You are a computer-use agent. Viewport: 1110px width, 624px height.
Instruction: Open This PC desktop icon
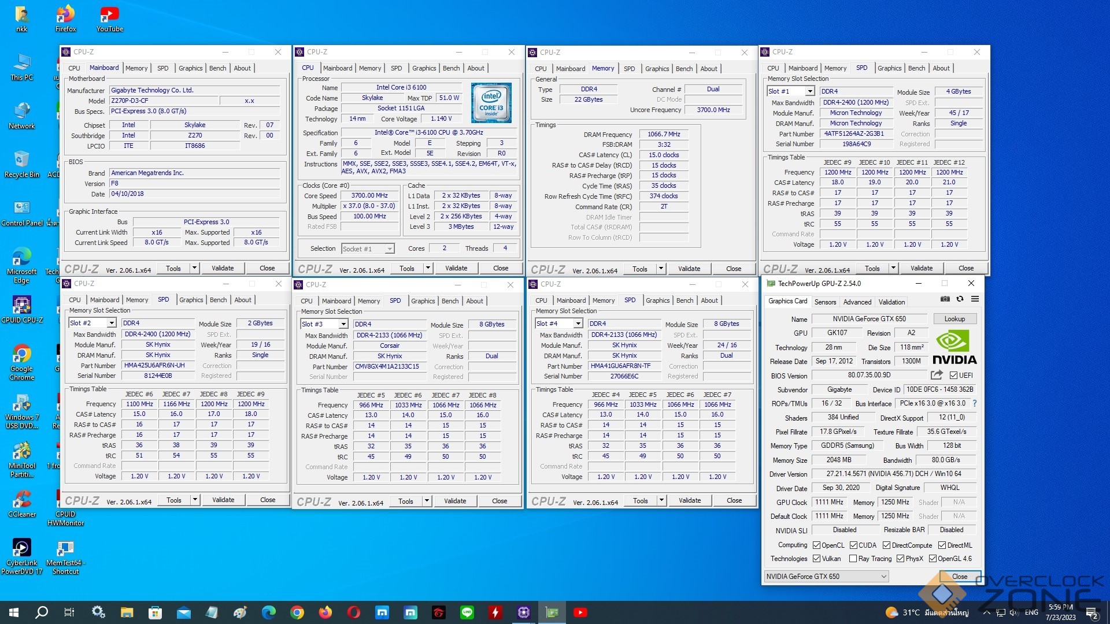click(22, 67)
